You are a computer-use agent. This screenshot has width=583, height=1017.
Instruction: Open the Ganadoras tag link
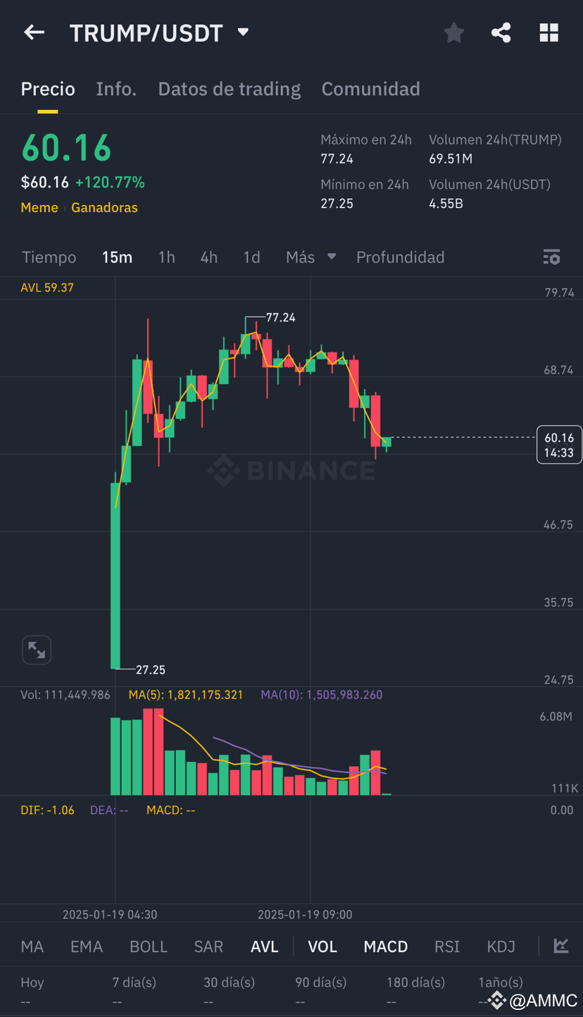click(104, 207)
